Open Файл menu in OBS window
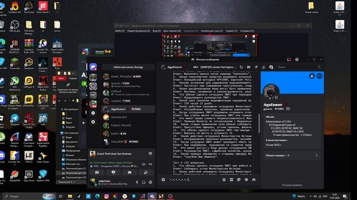Viewport: 357px width, 200px height. coord(120,31)
